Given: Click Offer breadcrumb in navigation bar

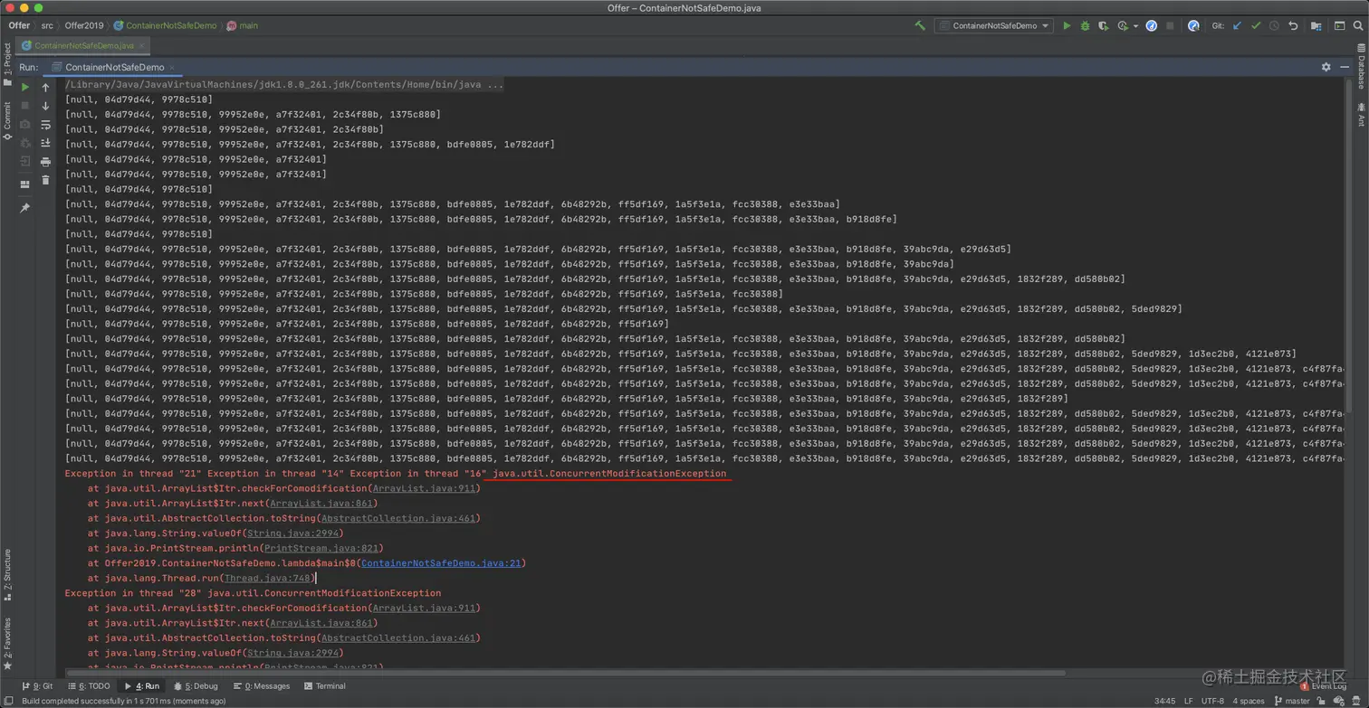Looking at the screenshot, I should pyautogui.click(x=19, y=26).
